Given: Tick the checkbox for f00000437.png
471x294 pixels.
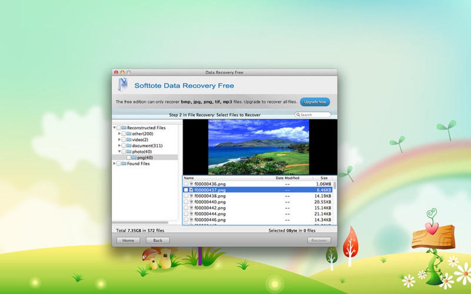Looking at the screenshot, I should (186, 190).
